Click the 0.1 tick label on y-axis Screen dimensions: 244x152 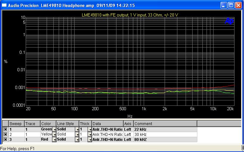click(22, 52)
